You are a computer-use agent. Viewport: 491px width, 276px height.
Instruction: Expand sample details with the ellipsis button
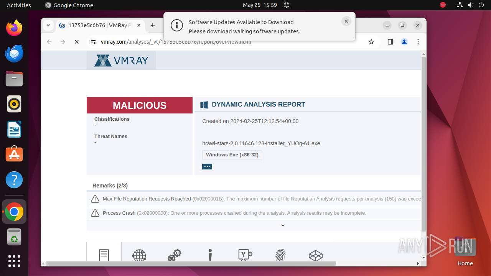click(x=207, y=166)
